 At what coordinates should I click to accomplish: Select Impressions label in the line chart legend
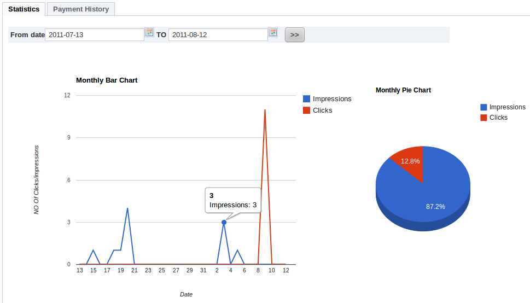click(332, 99)
